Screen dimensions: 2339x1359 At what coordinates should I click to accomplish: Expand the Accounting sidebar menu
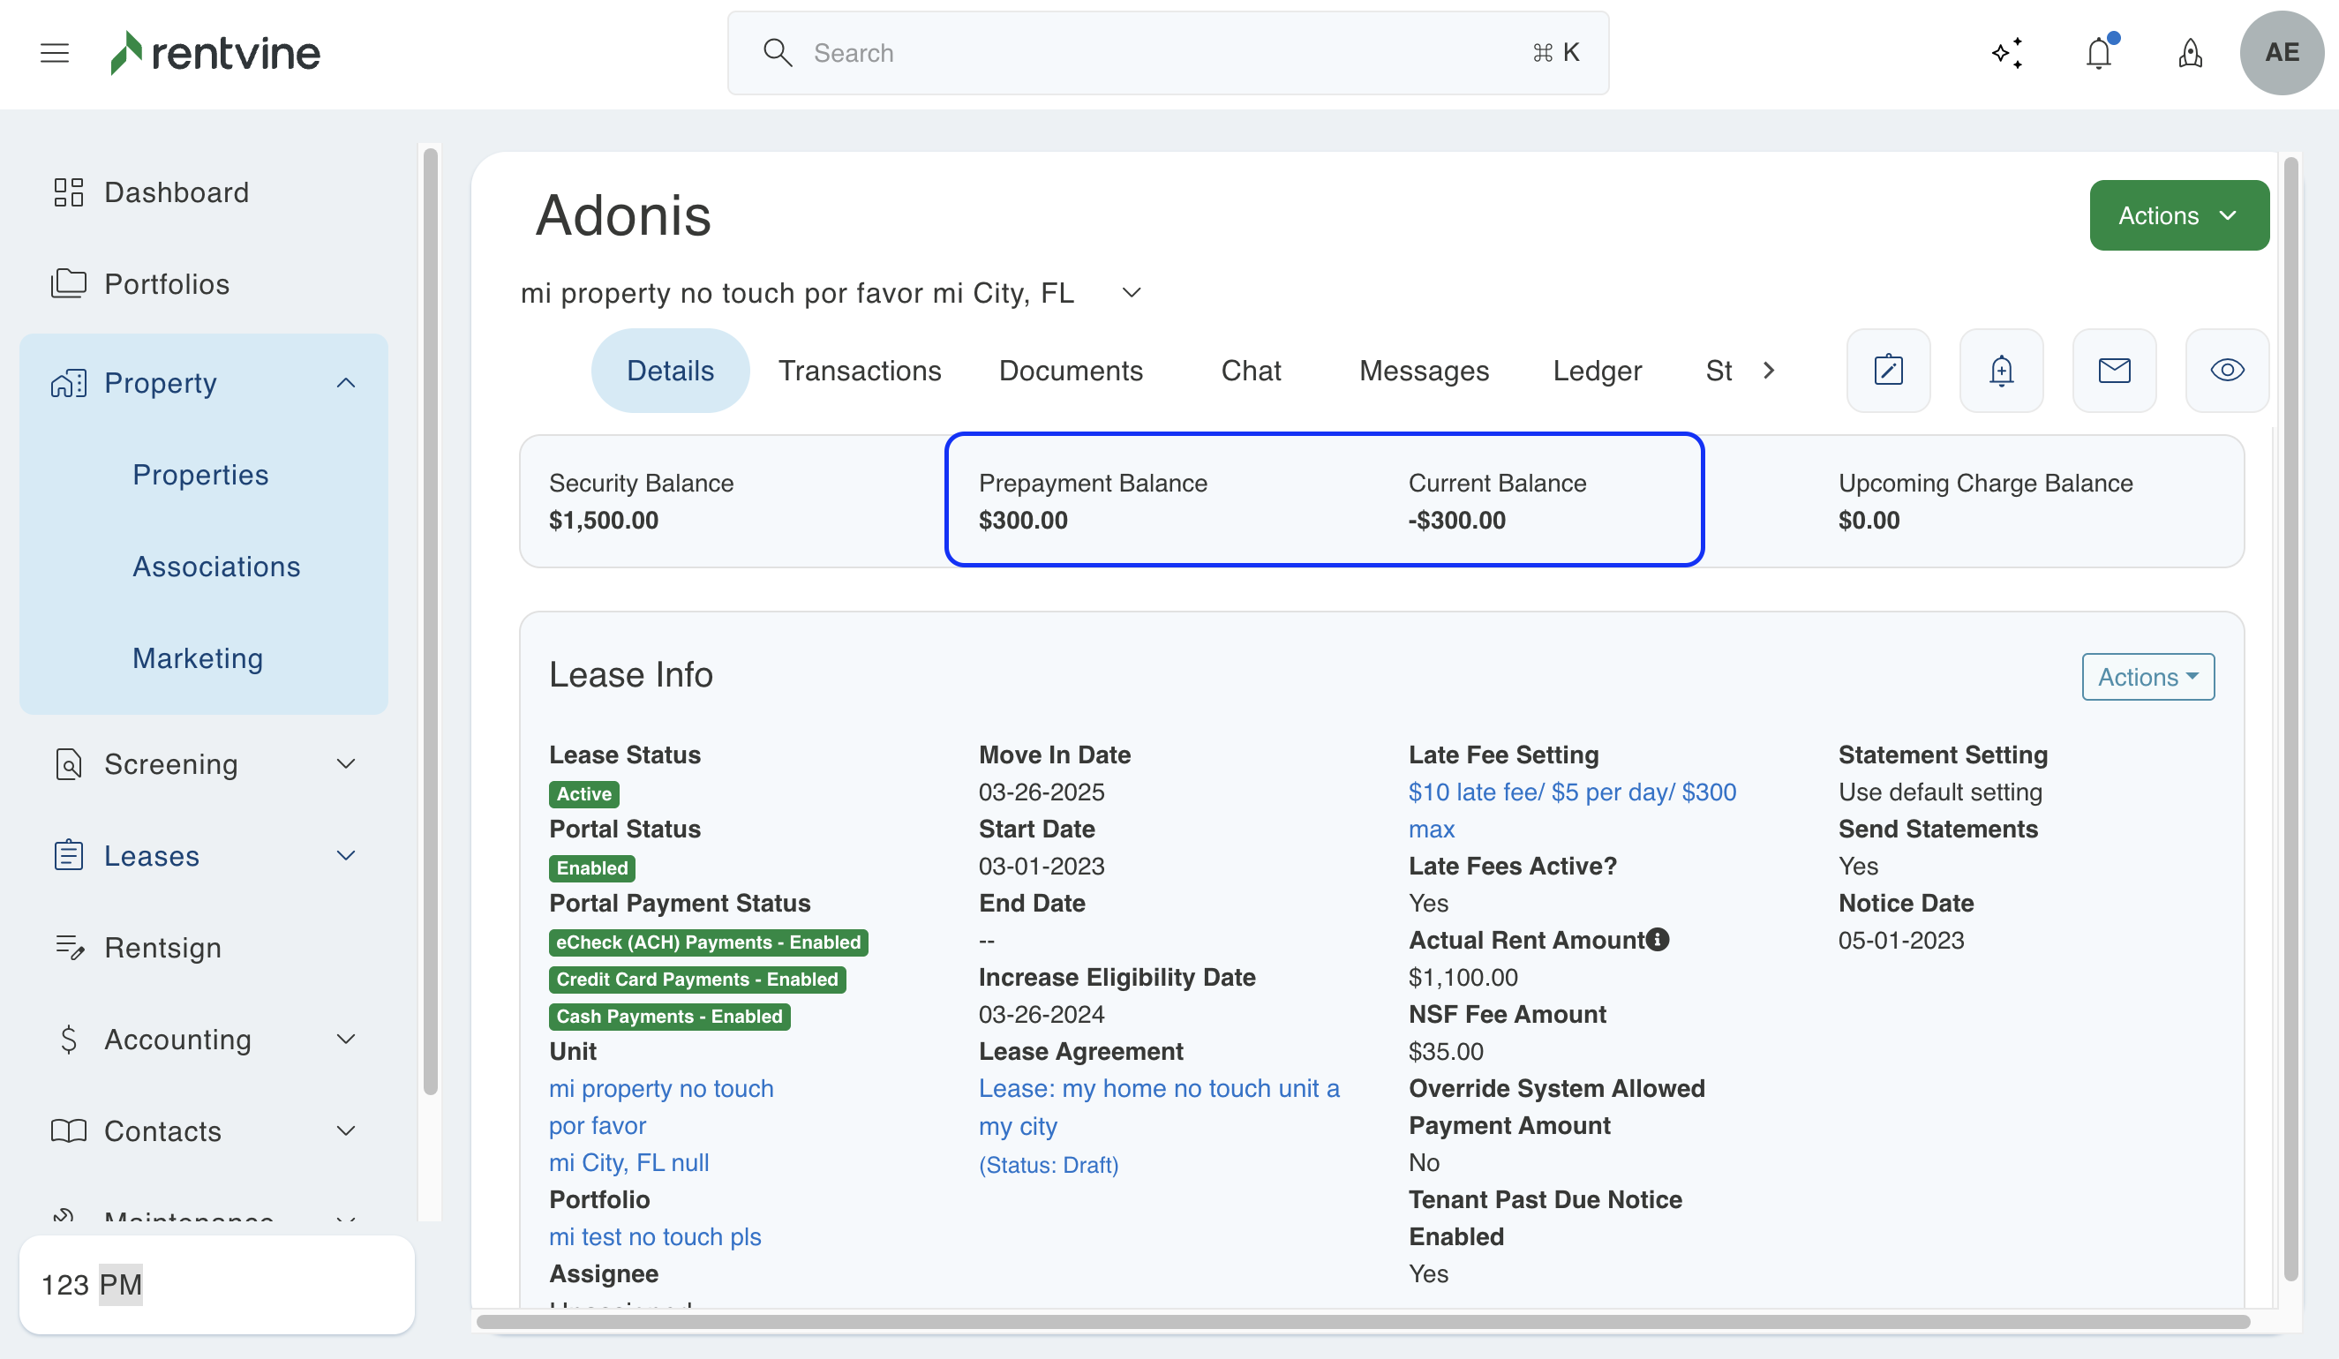[x=345, y=1039]
